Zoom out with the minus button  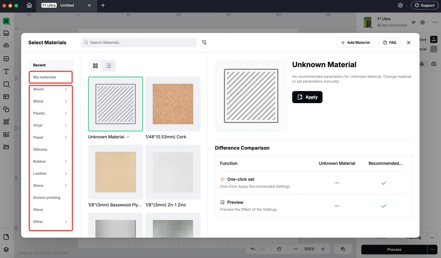pyautogui.click(x=296, y=249)
